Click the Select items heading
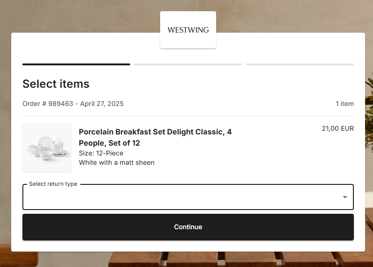Image resolution: width=373 pixels, height=267 pixels. [56, 84]
